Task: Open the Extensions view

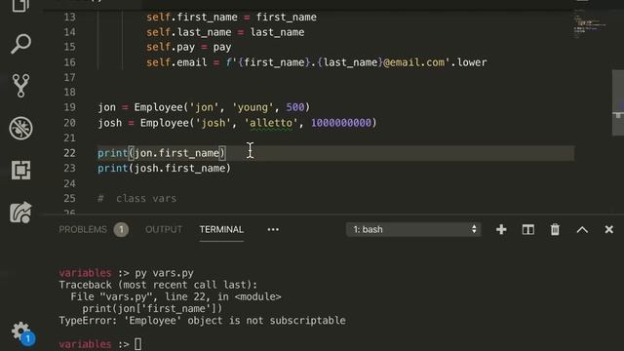Action: (x=20, y=170)
